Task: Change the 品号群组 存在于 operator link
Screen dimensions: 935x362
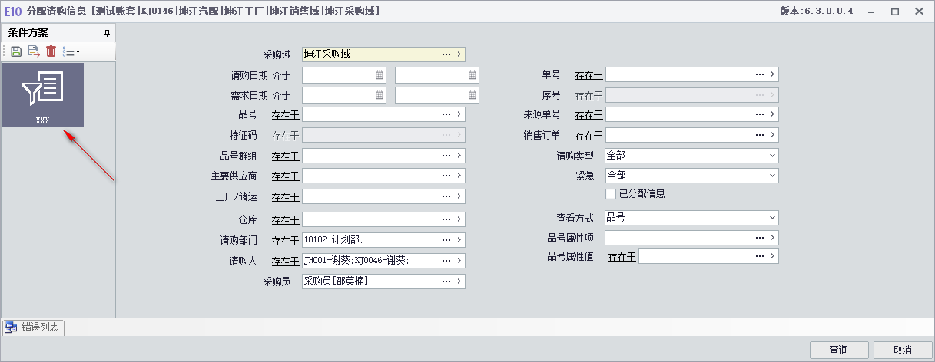Action: point(285,156)
